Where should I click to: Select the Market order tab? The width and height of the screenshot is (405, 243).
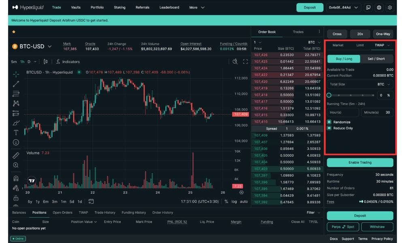[338, 45]
